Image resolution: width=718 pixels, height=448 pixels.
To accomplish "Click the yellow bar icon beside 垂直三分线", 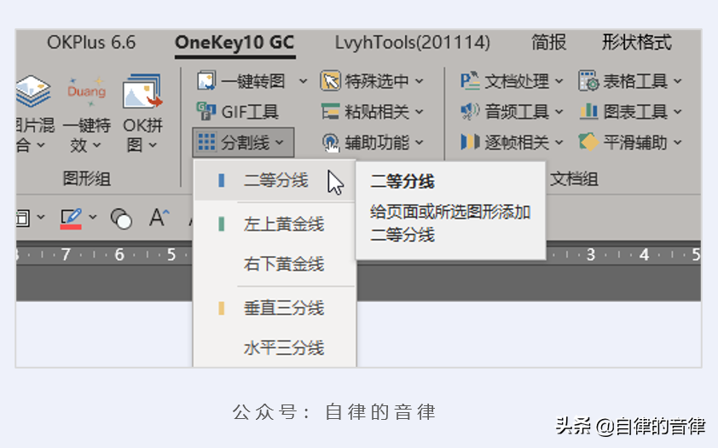I will (x=221, y=308).
